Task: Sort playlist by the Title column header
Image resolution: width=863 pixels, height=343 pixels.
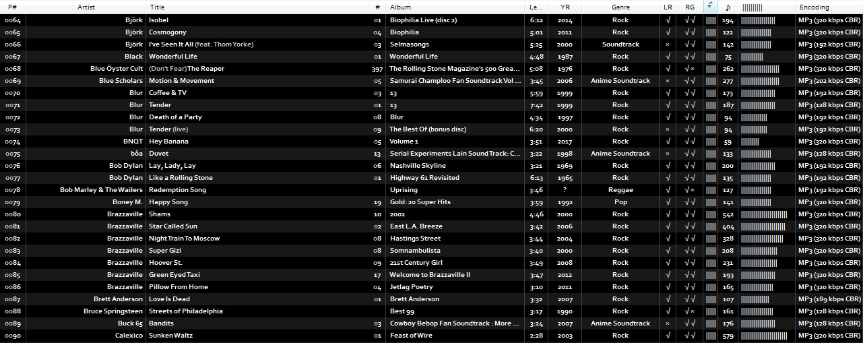Action: click(259, 7)
